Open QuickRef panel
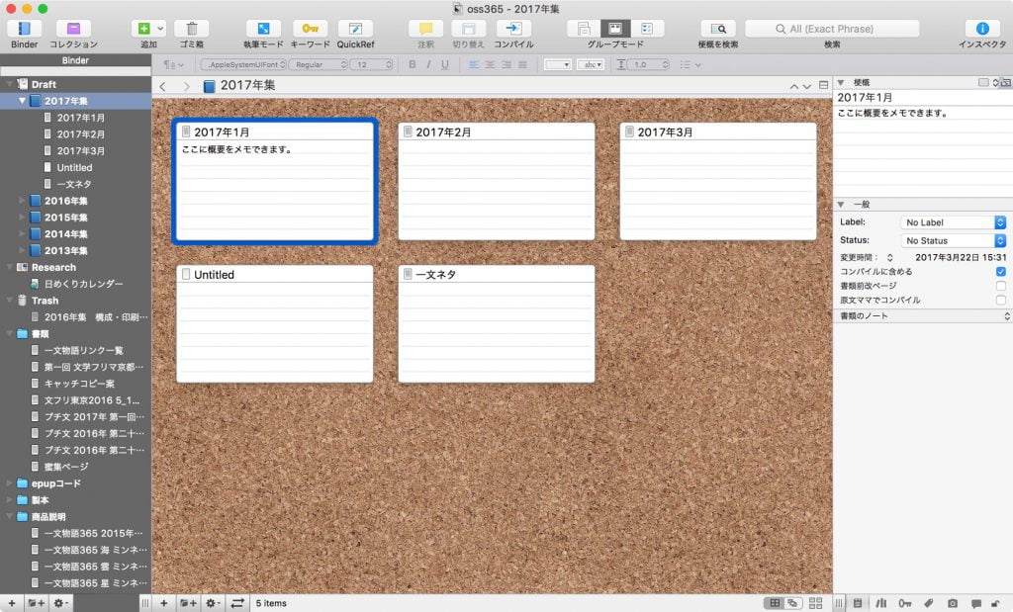 (x=355, y=29)
